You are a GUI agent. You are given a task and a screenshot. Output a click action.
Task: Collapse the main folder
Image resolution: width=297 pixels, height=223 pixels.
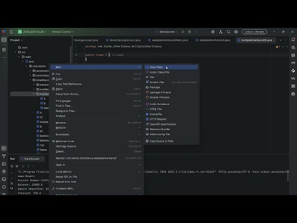click(19, 57)
